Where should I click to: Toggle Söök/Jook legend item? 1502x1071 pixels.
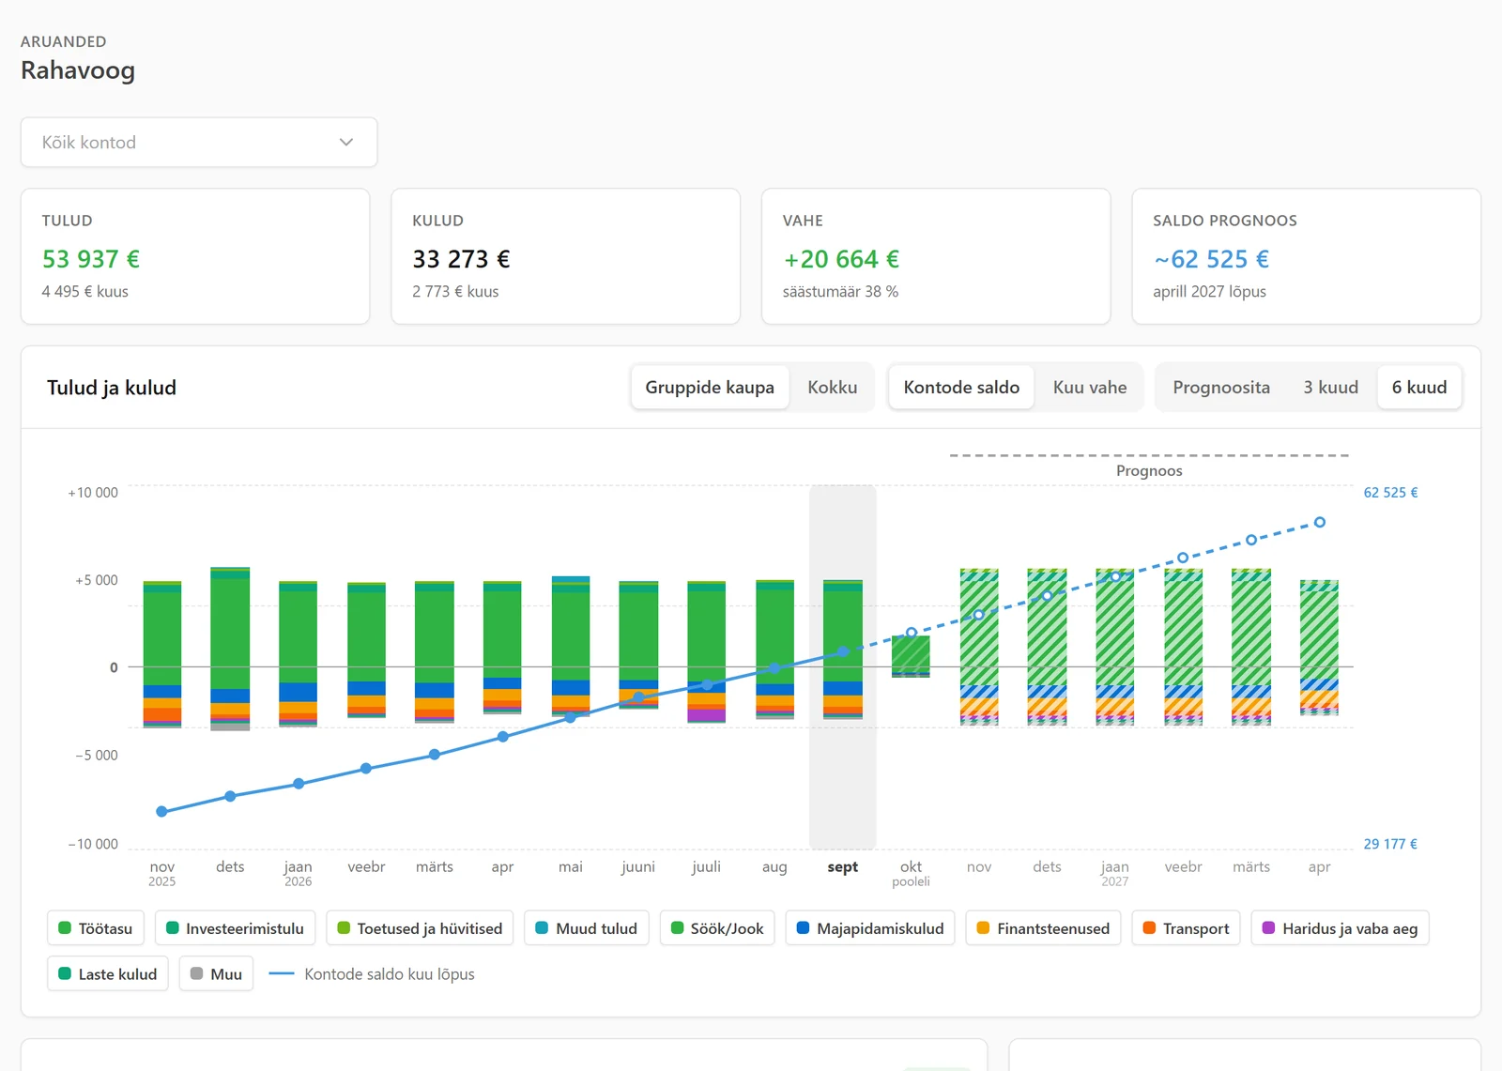(717, 928)
